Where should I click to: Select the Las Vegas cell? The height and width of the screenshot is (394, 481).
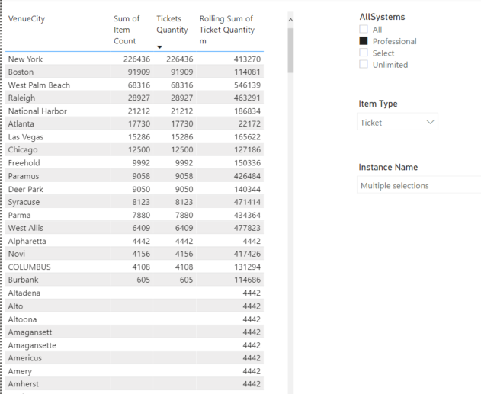click(x=26, y=137)
